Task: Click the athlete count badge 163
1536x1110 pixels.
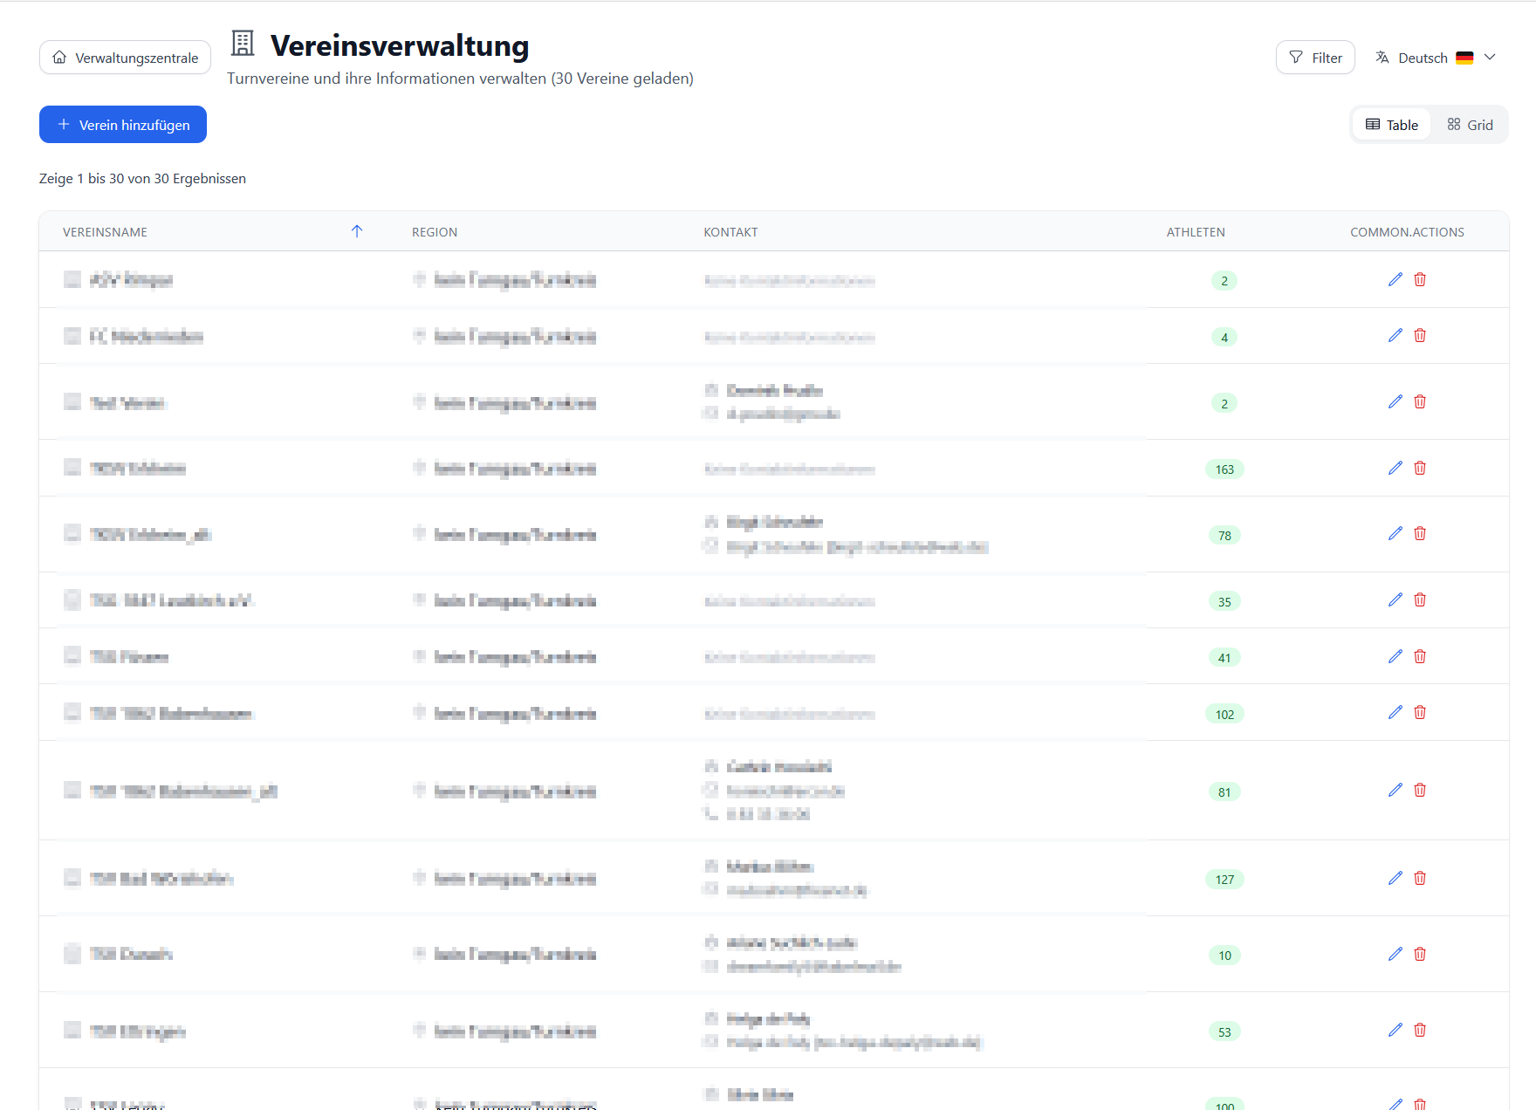Action: tap(1224, 469)
